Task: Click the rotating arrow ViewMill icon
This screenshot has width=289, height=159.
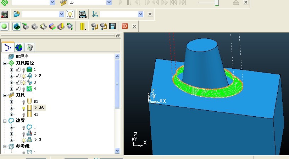Action: coord(70,26)
